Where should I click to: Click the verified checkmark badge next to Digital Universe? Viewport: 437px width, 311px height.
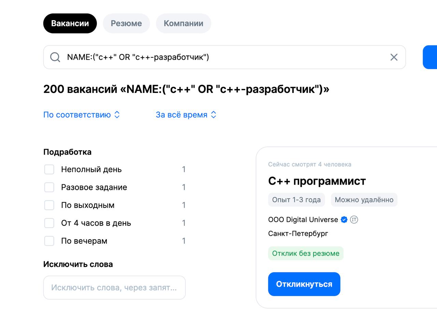coord(344,220)
